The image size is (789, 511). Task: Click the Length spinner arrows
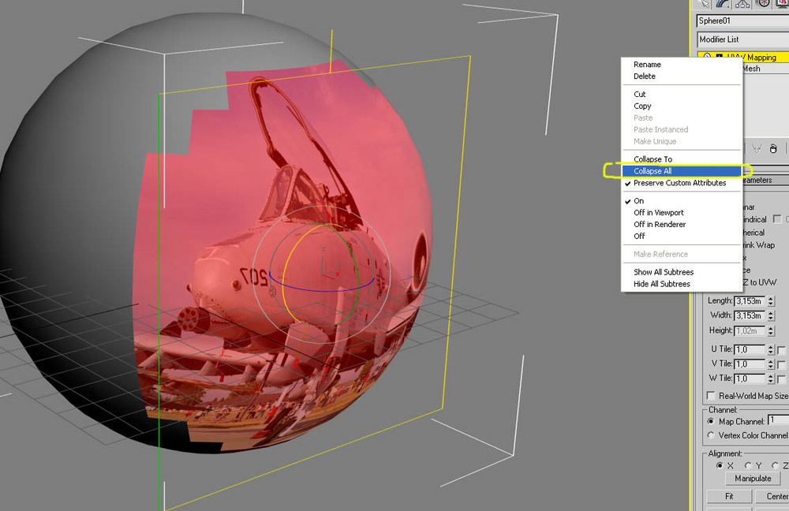[770, 301]
